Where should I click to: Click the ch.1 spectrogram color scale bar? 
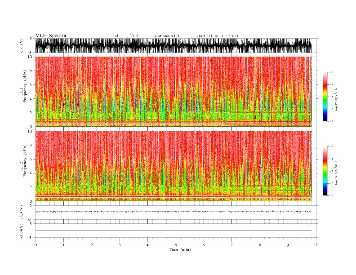point(325,97)
